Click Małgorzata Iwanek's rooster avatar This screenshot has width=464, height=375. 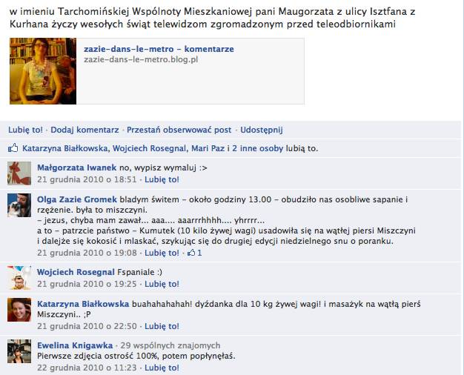(19, 173)
